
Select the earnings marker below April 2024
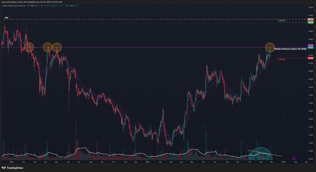click(x=63, y=159)
